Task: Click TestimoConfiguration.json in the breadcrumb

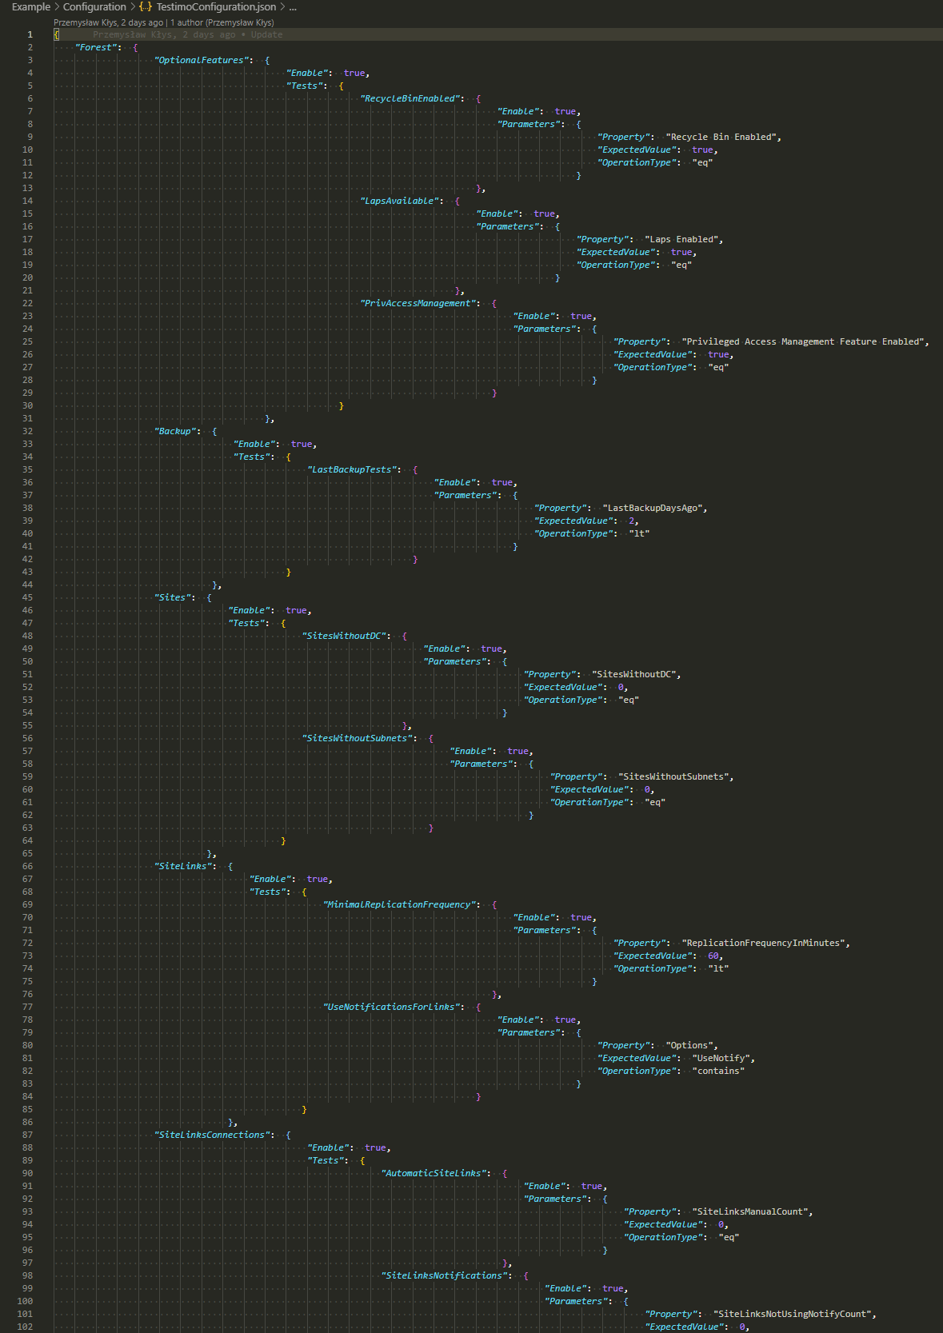Action: 216,6
